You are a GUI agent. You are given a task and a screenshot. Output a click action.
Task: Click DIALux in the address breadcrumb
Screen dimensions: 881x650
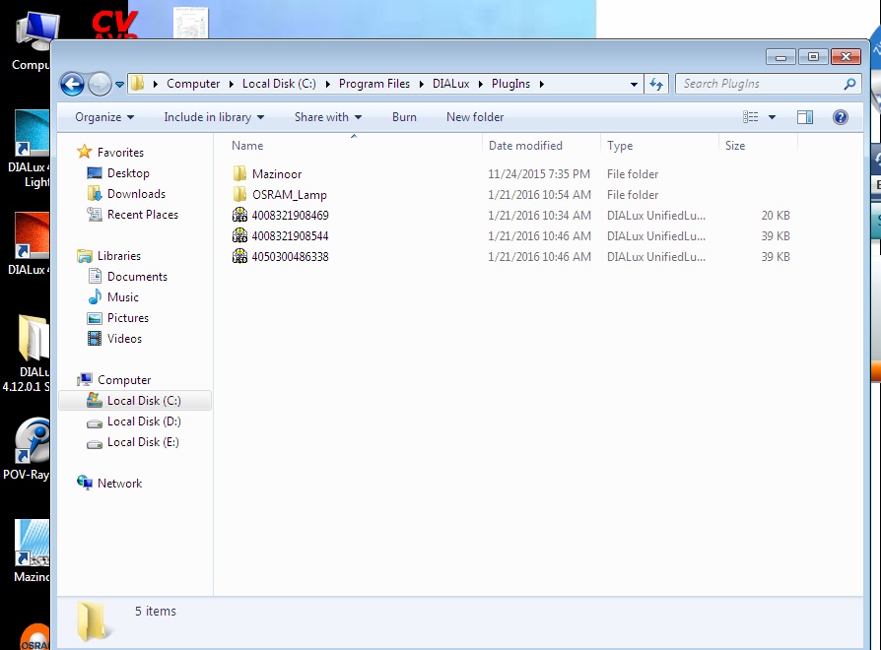[451, 85]
